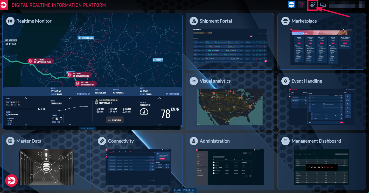369x193 pixels.
Task: Click the Show Logs button
Action: pos(115,120)
